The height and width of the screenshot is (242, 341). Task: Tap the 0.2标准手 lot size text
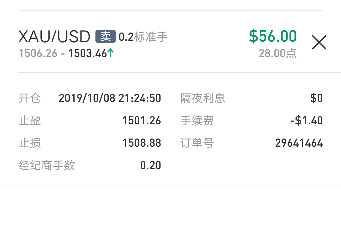(x=143, y=37)
